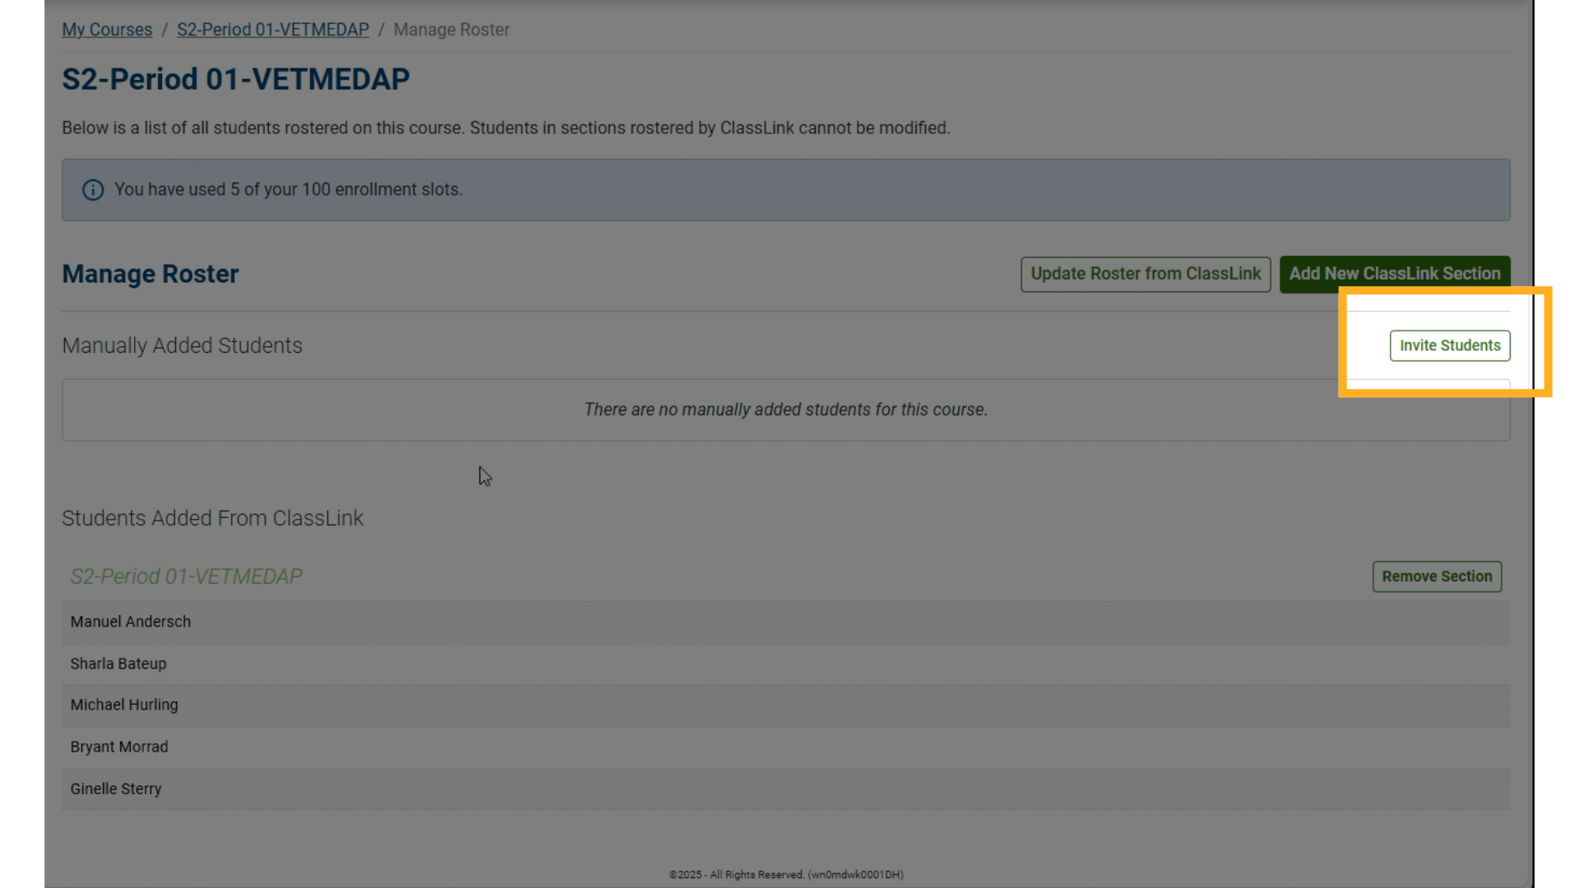Select student row Bryant Morrad

click(119, 747)
